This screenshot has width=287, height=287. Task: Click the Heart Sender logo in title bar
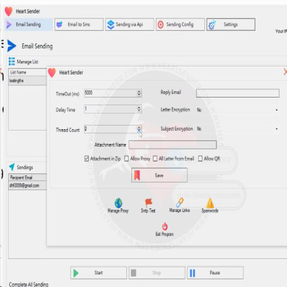click(x=9, y=11)
